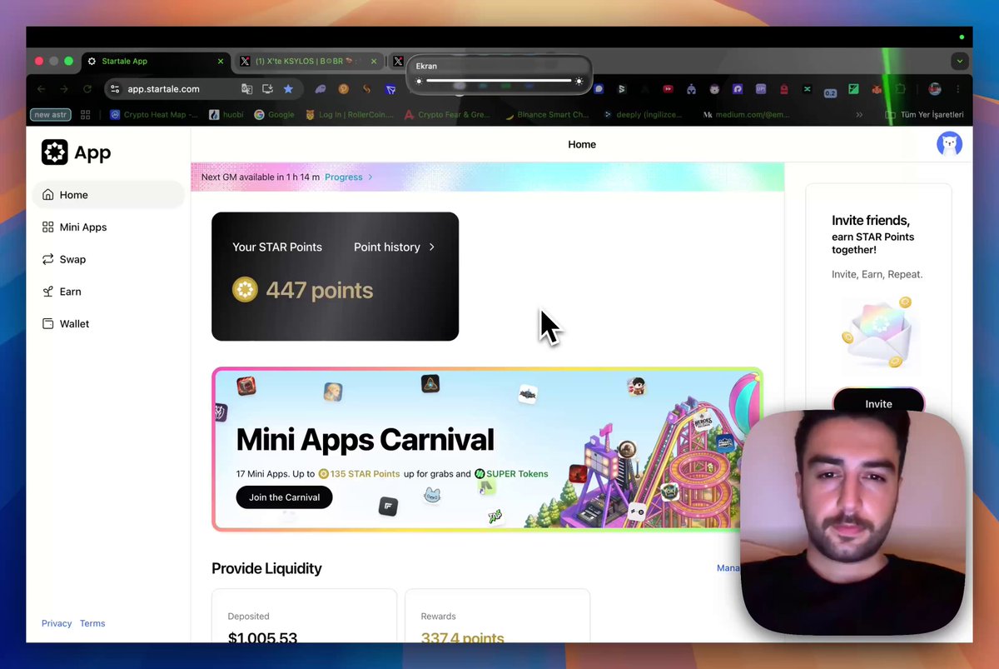The width and height of the screenshot is (999, 669).
Task: Open the Privacy link
Action: click(x=57, y=623)
